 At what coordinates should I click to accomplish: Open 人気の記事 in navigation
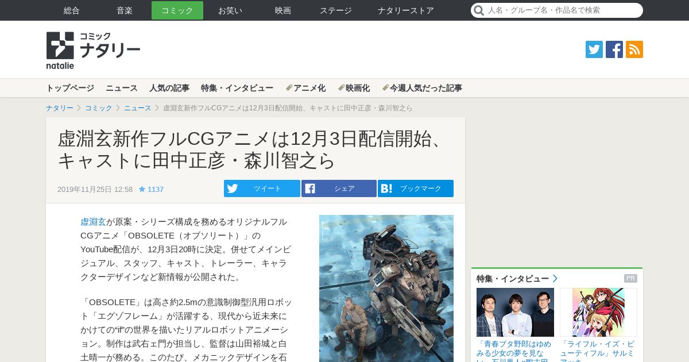click(x=169, y=88)
